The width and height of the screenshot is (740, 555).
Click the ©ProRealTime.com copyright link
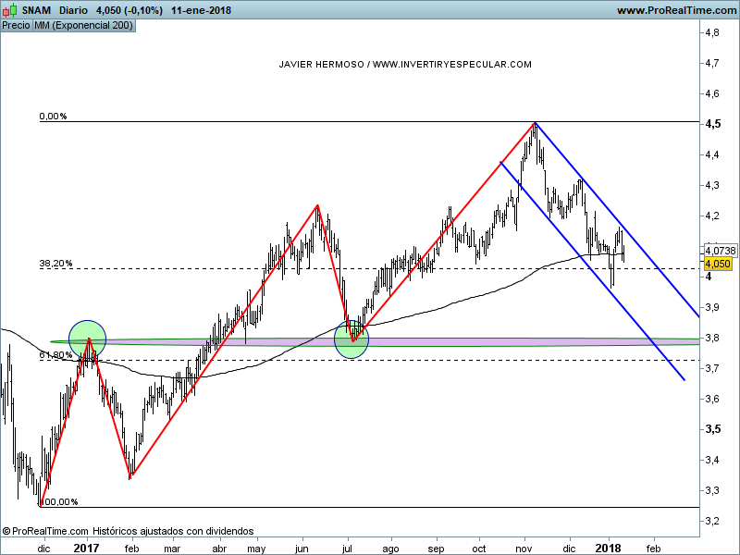click(45, 532)
